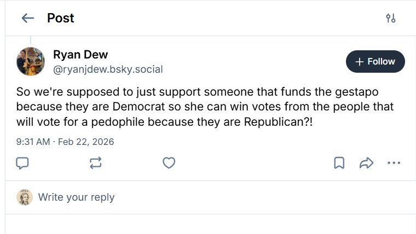Click the plus sign in the Follow button
Screen dimensions: 416x234
click(x=360, y=62)
